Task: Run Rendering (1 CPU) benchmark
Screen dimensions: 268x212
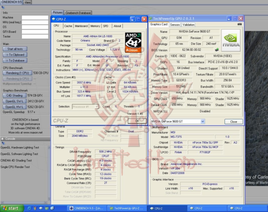Action: click(18, 73)
